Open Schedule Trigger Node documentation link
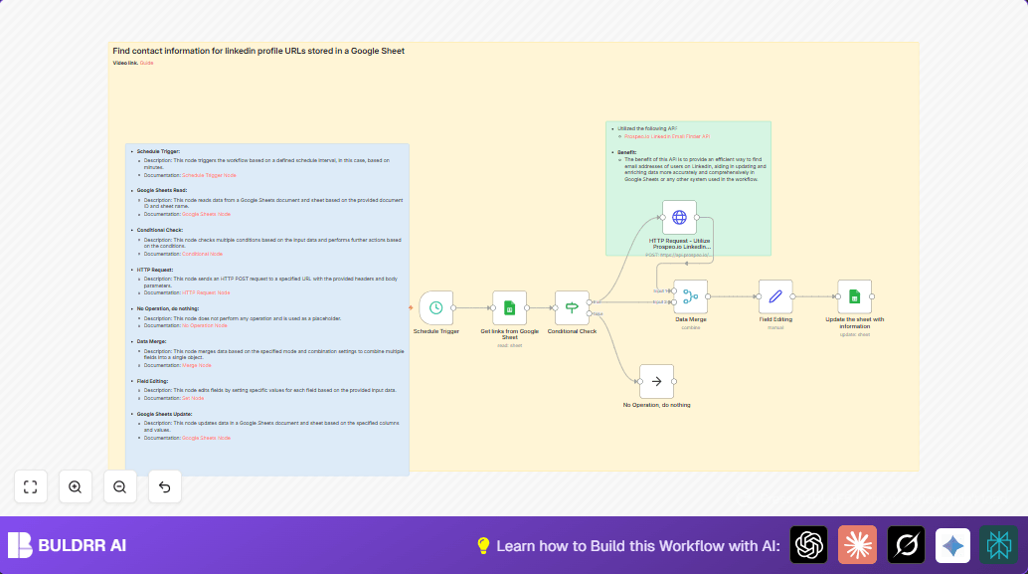 [x=209, y=175]
